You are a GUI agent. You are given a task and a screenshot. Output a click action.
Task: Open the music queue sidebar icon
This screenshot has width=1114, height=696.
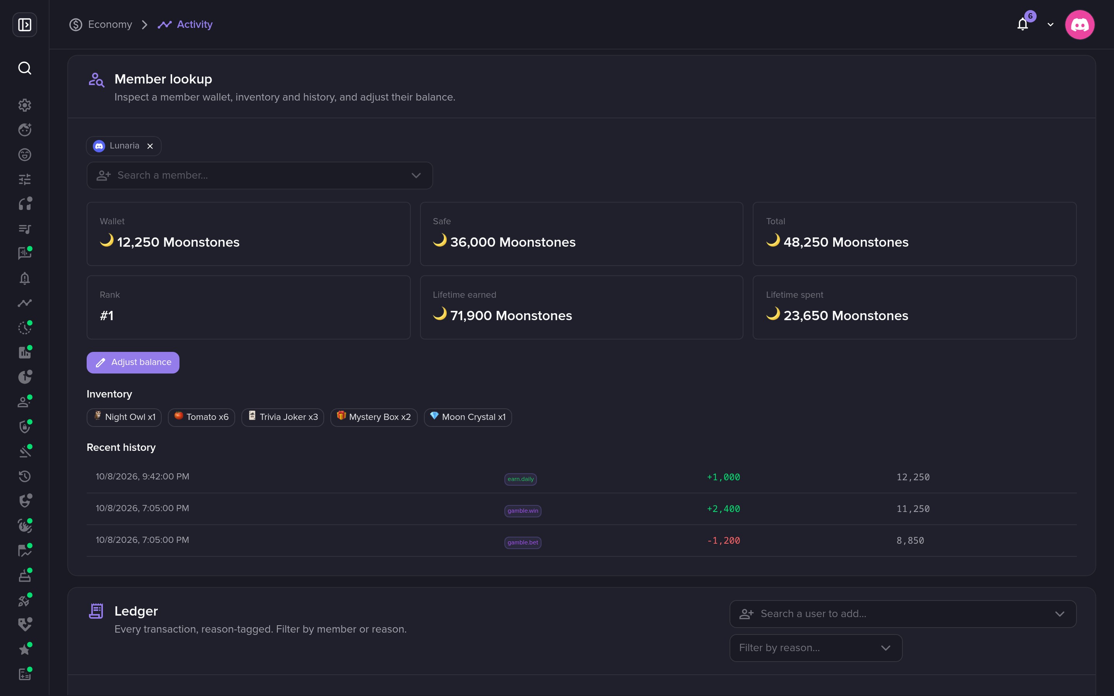[24, 229]
